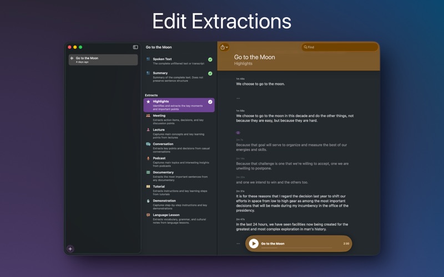Screen dimensions: 444x277
Task: Click the Documentary film icon
Action: coord(148,172)
